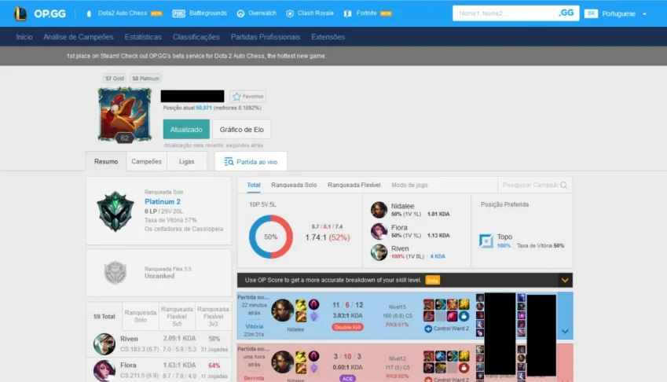Click the Double Kill badge
This screenshot has height=382, width=667.
347,327
